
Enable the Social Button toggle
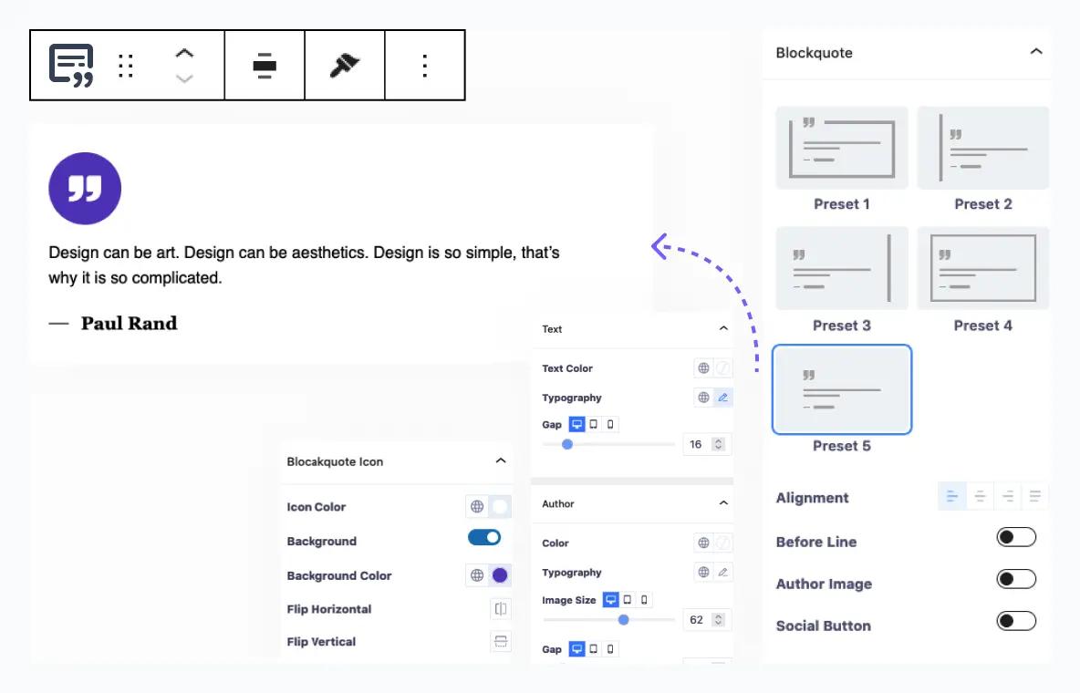pyautogui.click(x=1016, y=621)
